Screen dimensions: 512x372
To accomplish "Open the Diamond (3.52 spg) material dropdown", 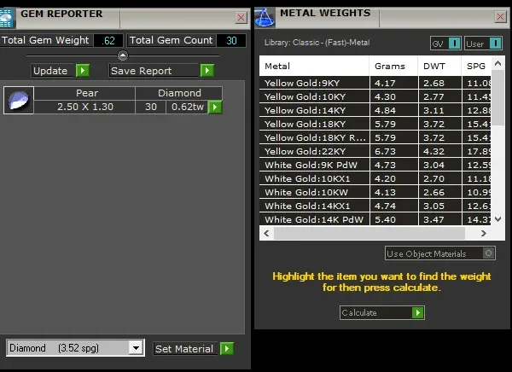I will click(136, 348).
